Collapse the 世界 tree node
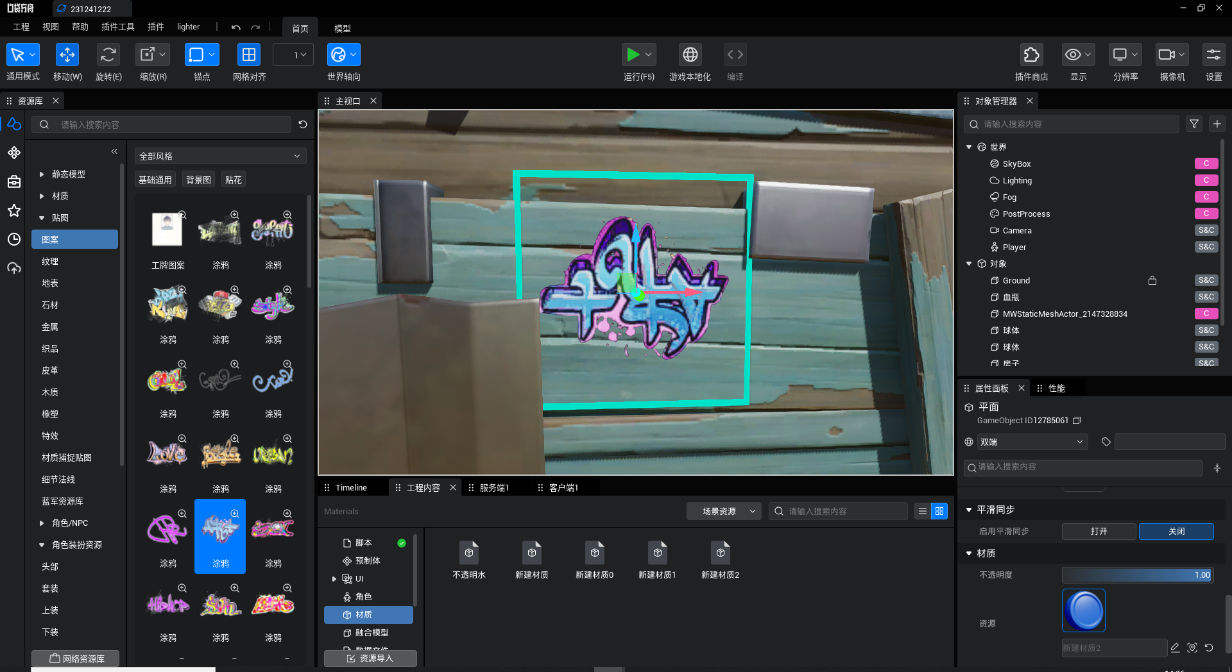This screenshot has width=1232, height=672. click(969, 147)
